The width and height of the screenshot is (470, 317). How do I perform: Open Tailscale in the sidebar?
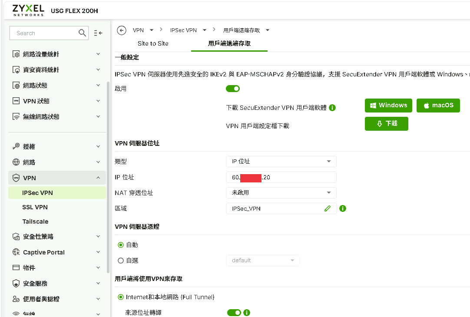35,221
